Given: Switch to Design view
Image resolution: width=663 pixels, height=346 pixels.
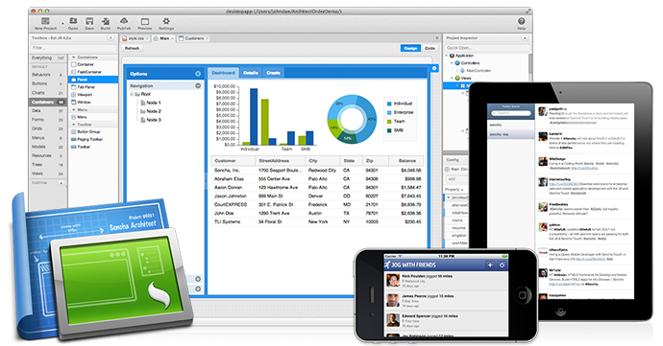Looking at the screenshot, I should pyautogui.click(x=410, y=48).
